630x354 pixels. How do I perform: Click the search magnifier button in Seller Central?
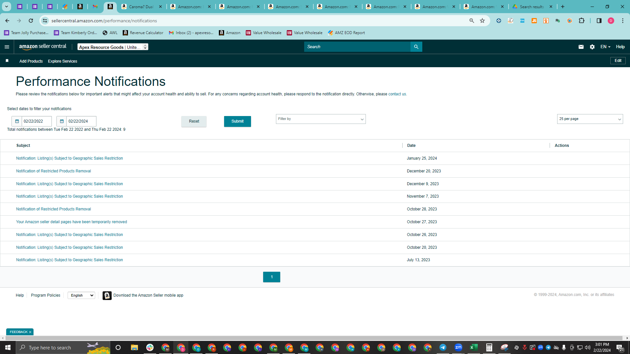click(416, 47)
